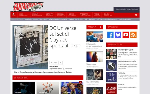Open the Racconti menu

85,15
